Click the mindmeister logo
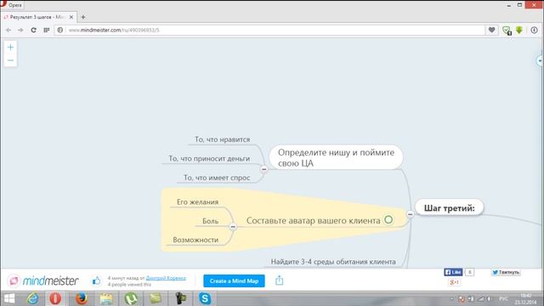This screenshot has height=306, width=544. point(43,280)
